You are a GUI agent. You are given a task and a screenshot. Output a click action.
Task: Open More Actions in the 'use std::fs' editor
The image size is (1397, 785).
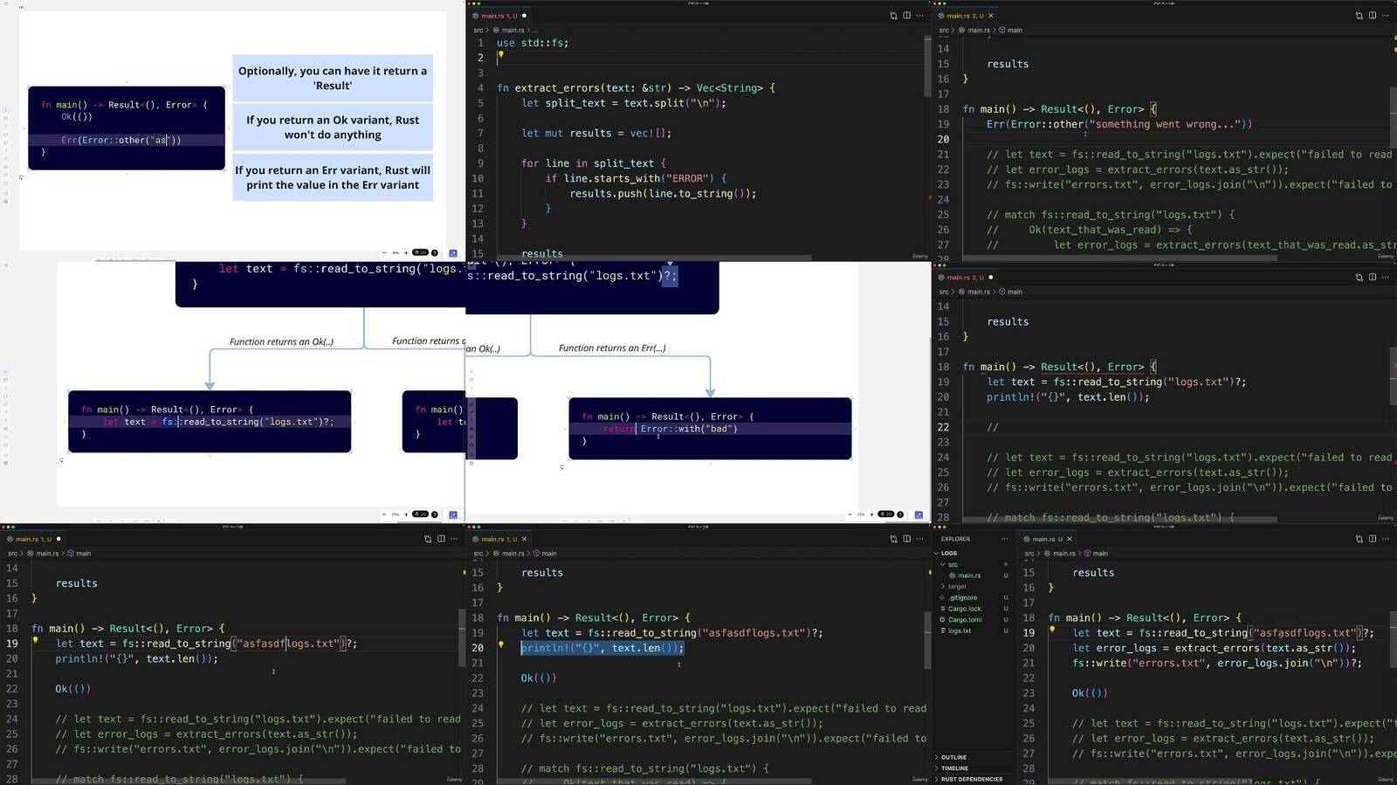[x=919, y=16]
